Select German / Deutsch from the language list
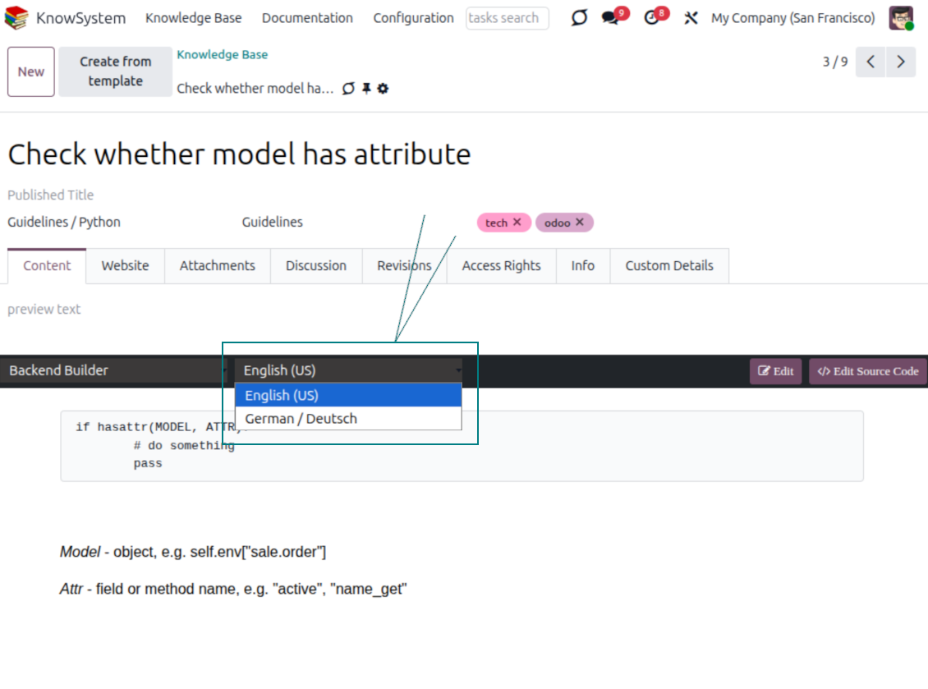This screenshot has width=928, height=689. pyautogui.click(x=301, y=419)
